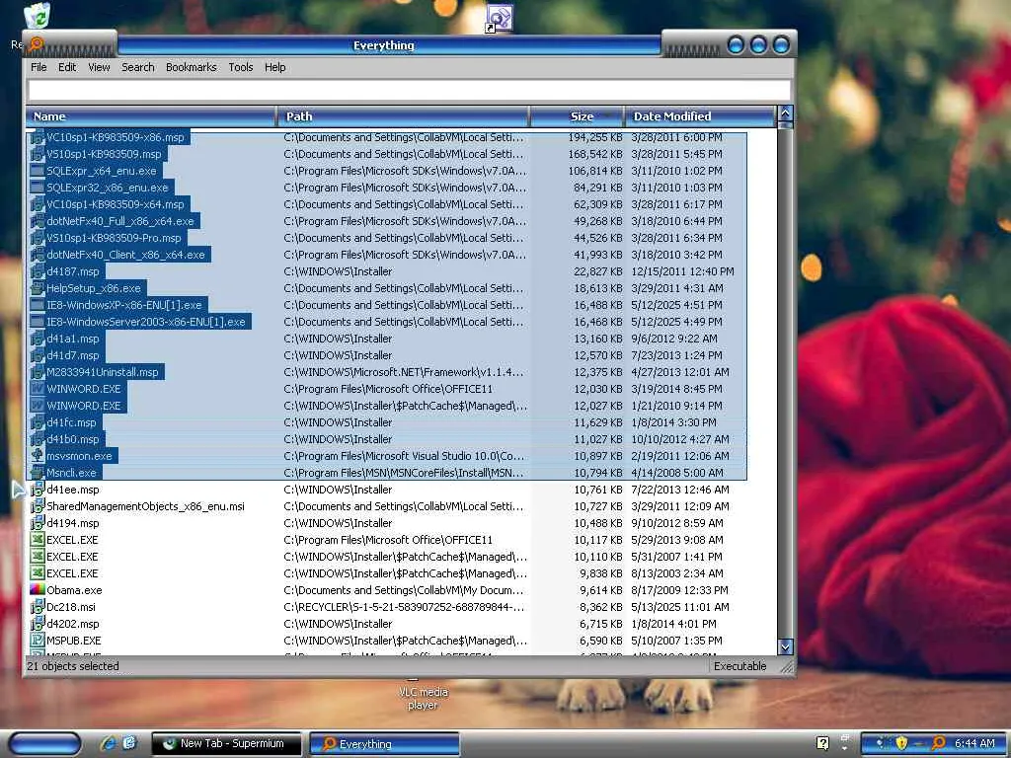Click the icon of dotNetFx40_Full_x86_x64.exe
The width and height of the screenshot is (1011, 758).
tap(38, 221)
